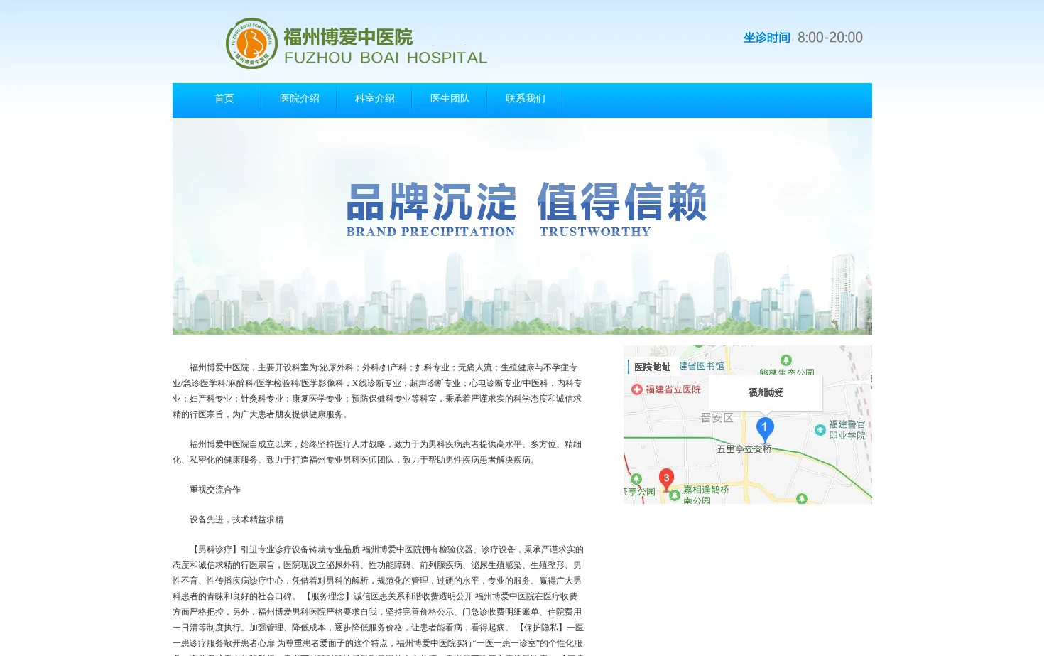Open the 医生团队 navigation item
The image size is (1044, 656).
[450, 99]
